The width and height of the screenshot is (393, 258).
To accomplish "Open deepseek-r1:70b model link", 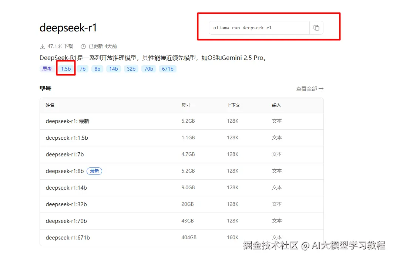I will point(66,221).
